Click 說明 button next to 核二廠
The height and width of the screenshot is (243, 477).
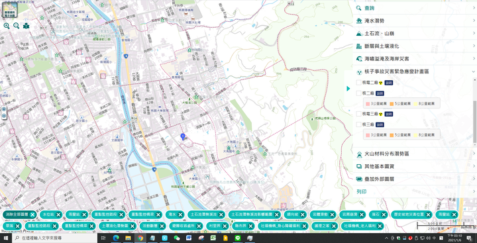click(x=380, y=93)
